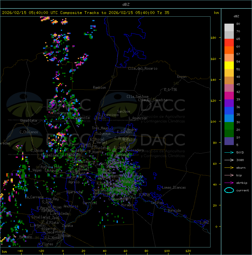Pick the purple swatch between 39 and 36
The image size is (252, 255).
[x=229, y=103]
